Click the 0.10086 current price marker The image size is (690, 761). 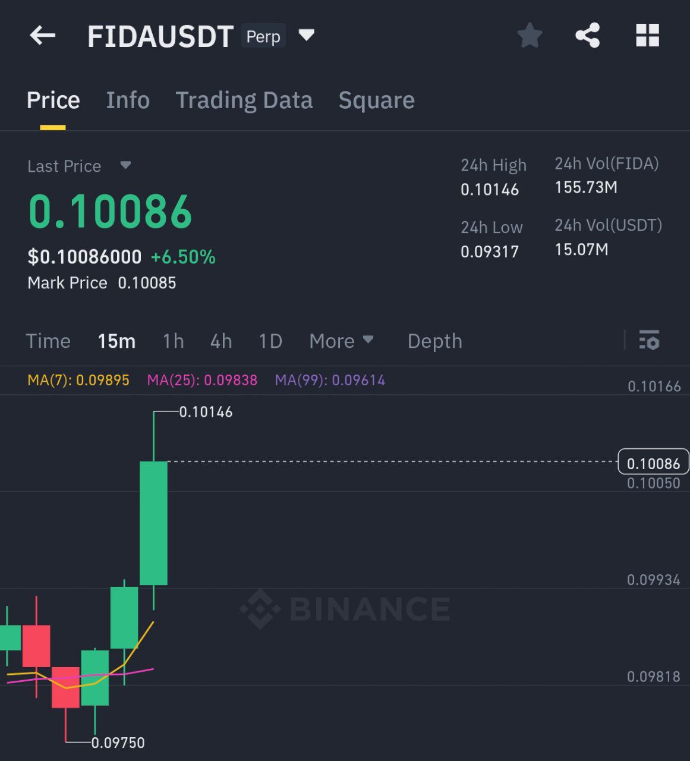point(653,463)
